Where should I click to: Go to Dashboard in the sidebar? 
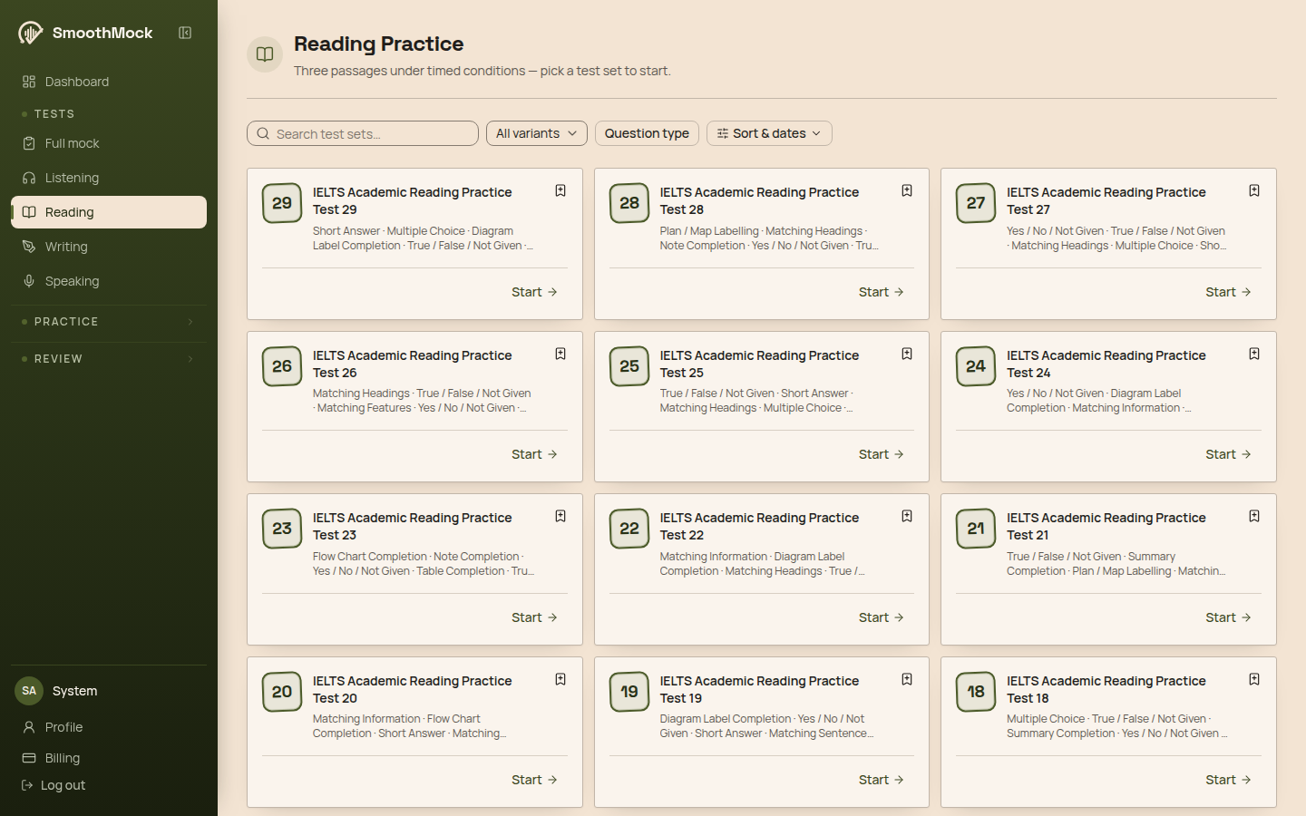pyautogui.click(x=109, y=82)
